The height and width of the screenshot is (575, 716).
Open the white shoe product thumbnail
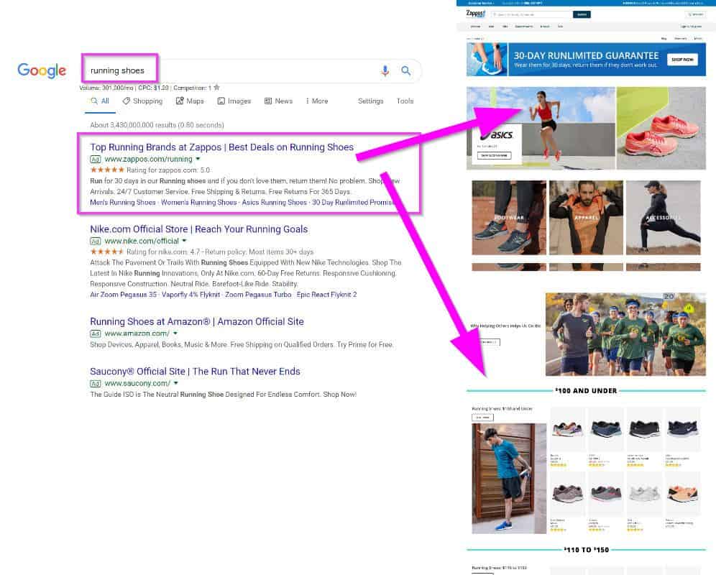click(x=644, y=493)
